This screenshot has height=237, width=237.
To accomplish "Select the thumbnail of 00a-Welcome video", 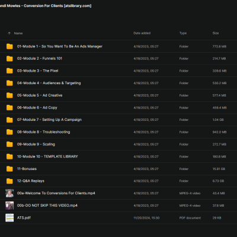I will tap(9, 193).
